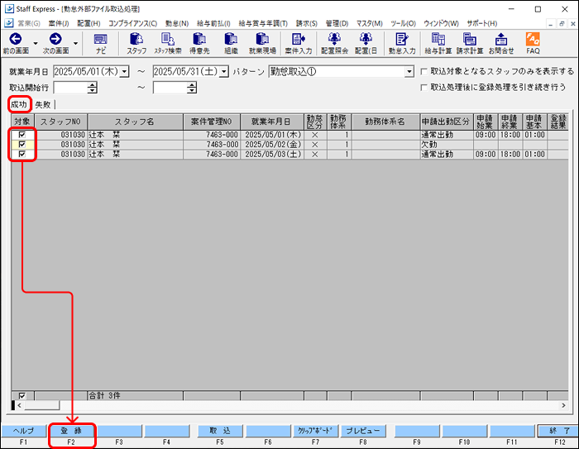Uncheck 対象 box for 2025/05/02 row
The width and height of the screenshot is (579, 449).
[x=22, y=145]
